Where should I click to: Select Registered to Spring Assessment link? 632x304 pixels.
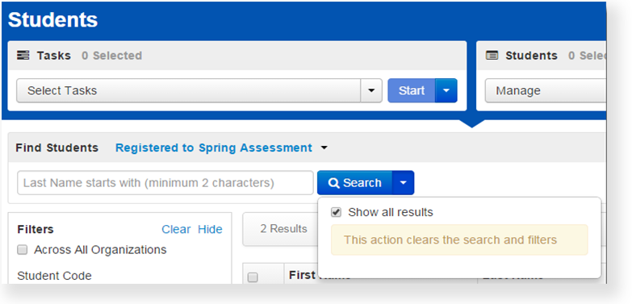coord(214,148)
